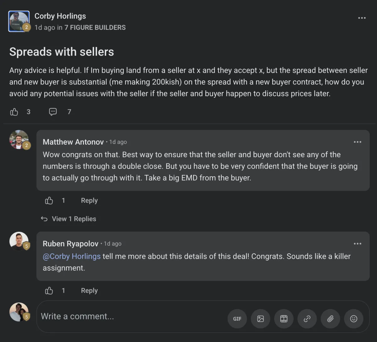Open post options three-dot menu
This screenshot has height=342, width=377.
362,18
